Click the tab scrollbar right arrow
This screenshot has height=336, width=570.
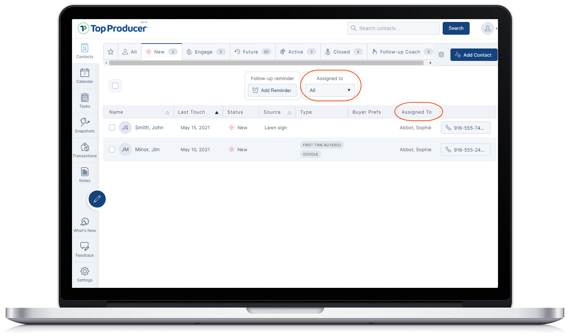tap(430, 63)
